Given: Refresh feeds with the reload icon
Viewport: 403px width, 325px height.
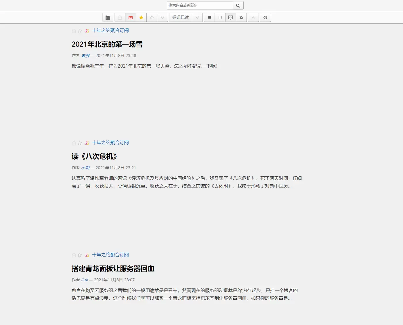Looking at the screenshot, I should coord(266,18).
